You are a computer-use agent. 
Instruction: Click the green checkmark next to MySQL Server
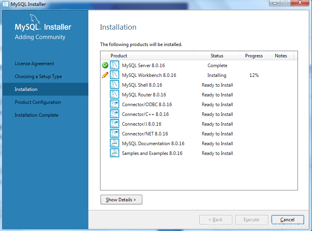105,65
